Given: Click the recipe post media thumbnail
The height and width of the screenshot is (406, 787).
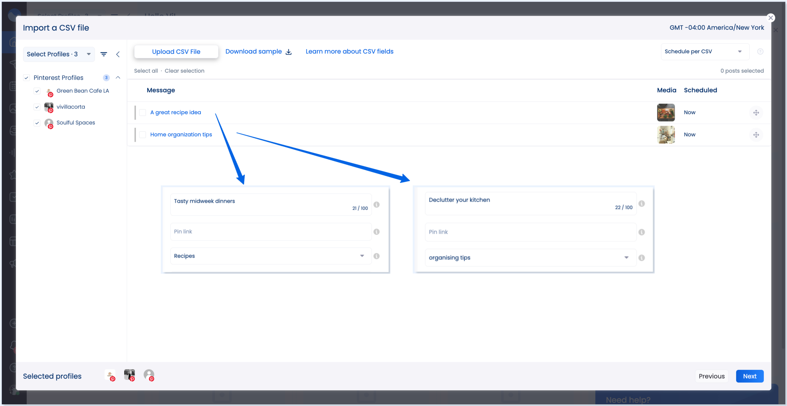Looking at the screenshot, I should [x=666, y=113].
